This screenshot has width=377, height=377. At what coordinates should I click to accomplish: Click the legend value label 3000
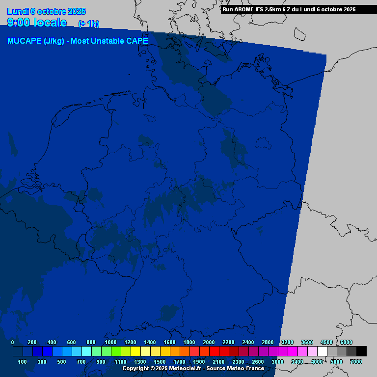[x=277, y=362]
